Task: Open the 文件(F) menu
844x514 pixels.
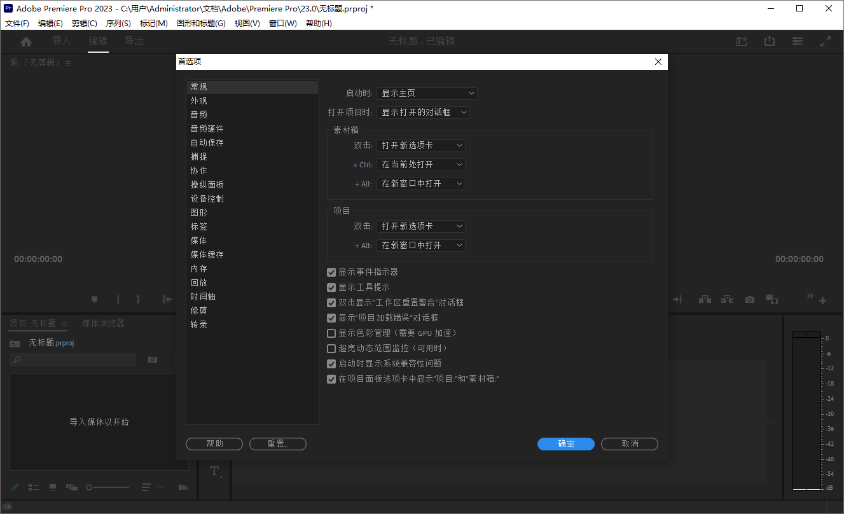Action: (x=17, y=23)
